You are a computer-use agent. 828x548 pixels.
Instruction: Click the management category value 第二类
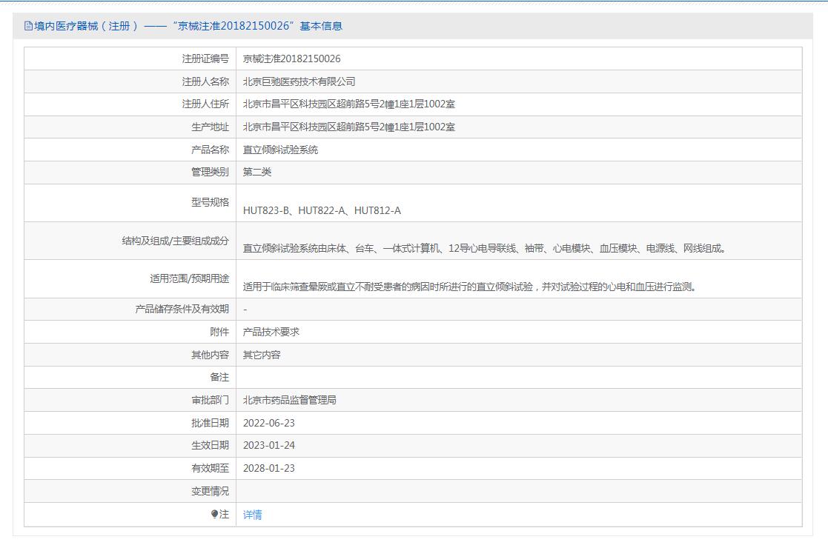257,173
